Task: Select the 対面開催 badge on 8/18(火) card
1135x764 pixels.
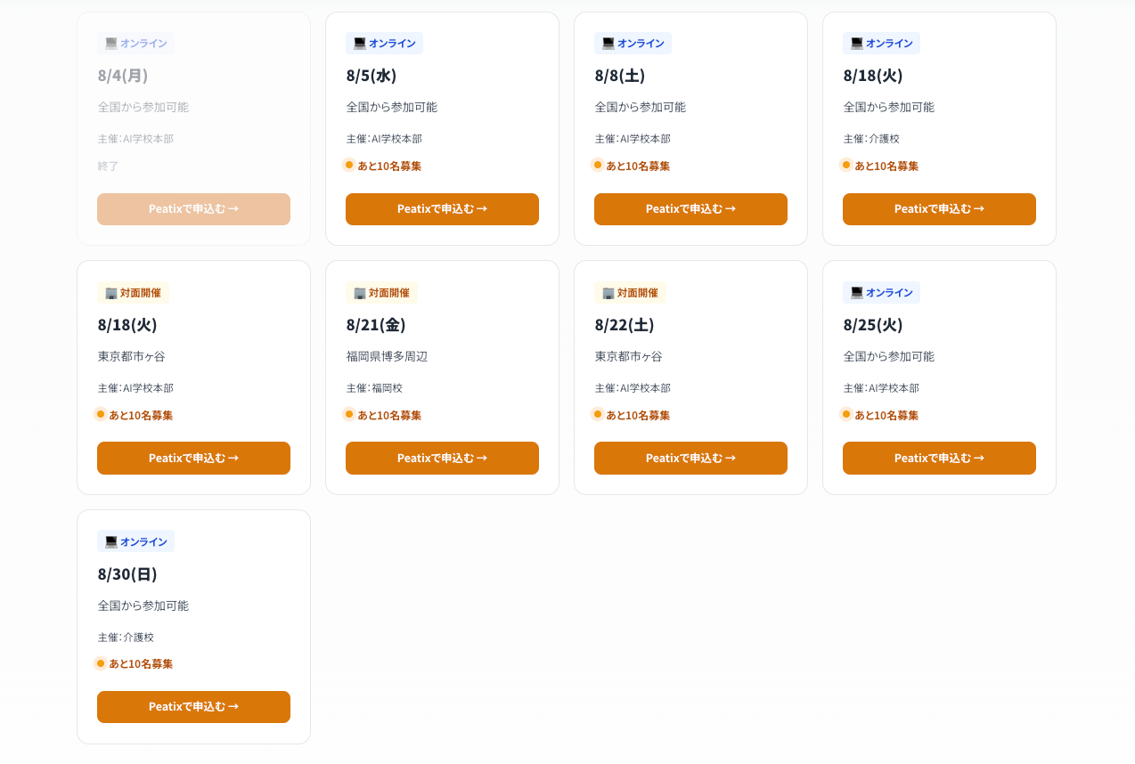Action: click(133, 293)
